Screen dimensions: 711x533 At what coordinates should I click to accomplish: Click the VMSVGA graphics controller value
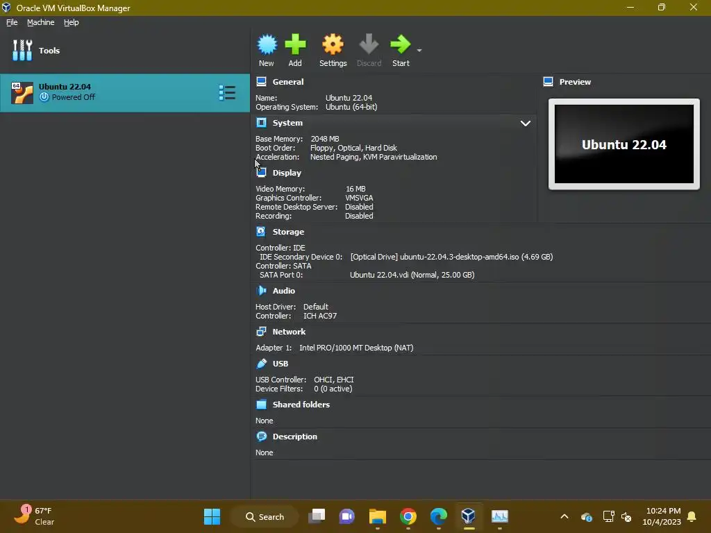359,198
